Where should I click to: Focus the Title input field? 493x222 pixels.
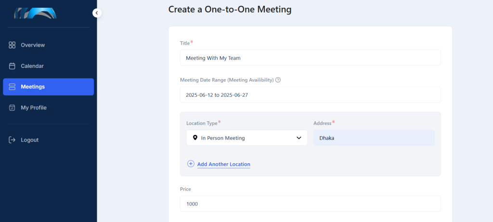coord(311,58)
